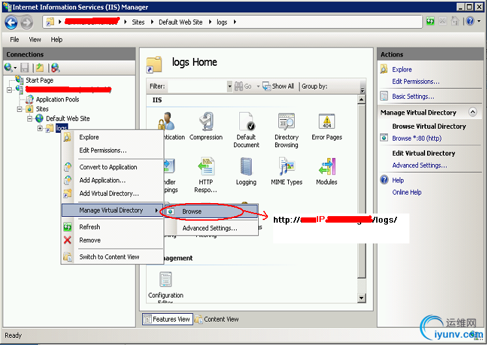Image resolution: width=487 pixels, height=345 pixels.
Task: Click the feature list scrollbar down arrow
Action: 361,298
